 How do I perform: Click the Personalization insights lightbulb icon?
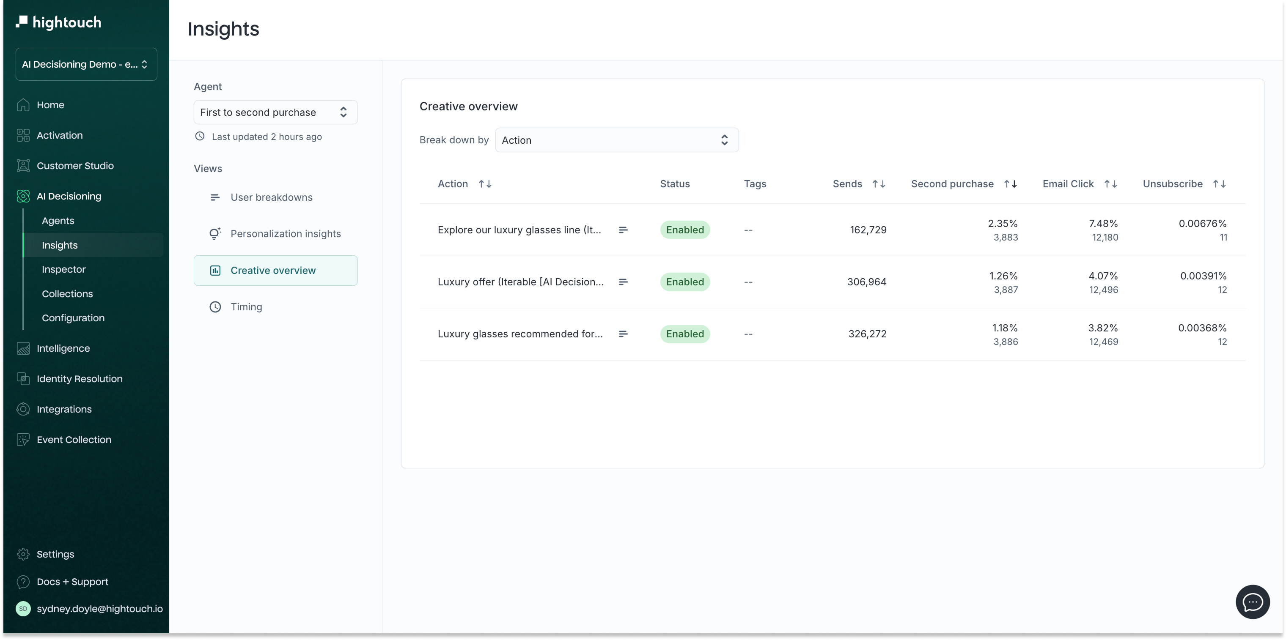click(x=215, y=234)
